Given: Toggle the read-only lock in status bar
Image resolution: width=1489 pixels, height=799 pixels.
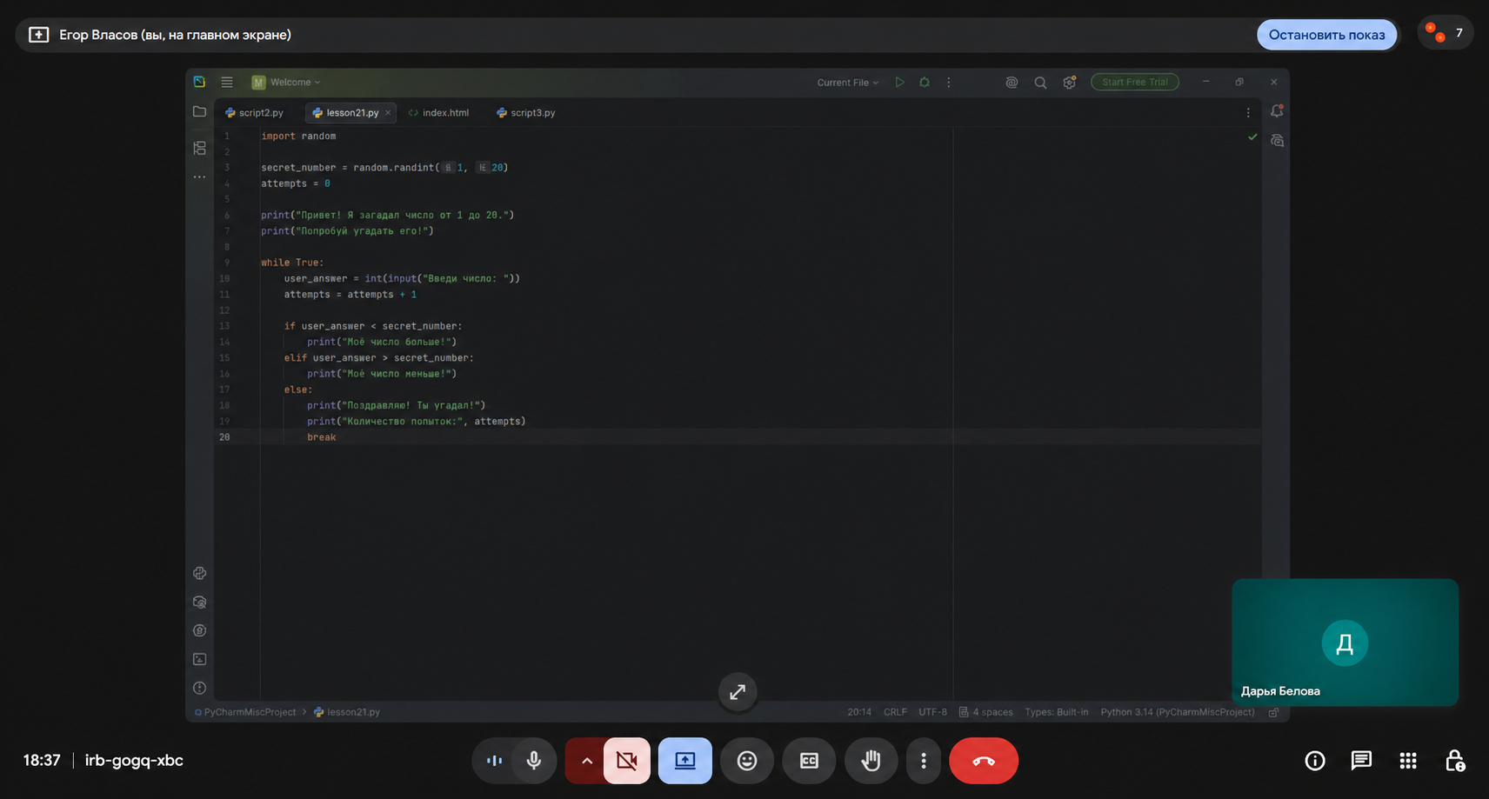Looking at the screenshot, I should click(1273, 712).
